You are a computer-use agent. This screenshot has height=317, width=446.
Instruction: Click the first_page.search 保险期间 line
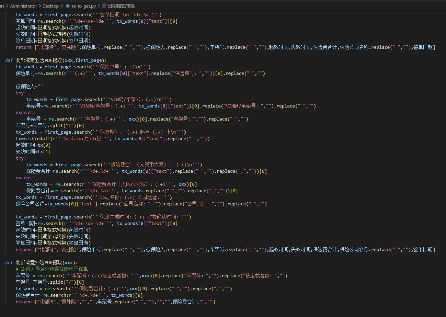[x=101, y=132]
